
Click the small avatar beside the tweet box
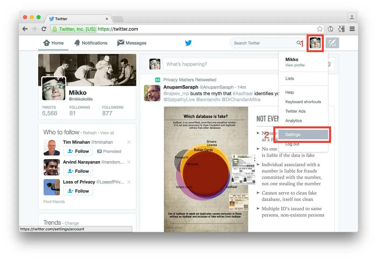[x=155, y=64]
